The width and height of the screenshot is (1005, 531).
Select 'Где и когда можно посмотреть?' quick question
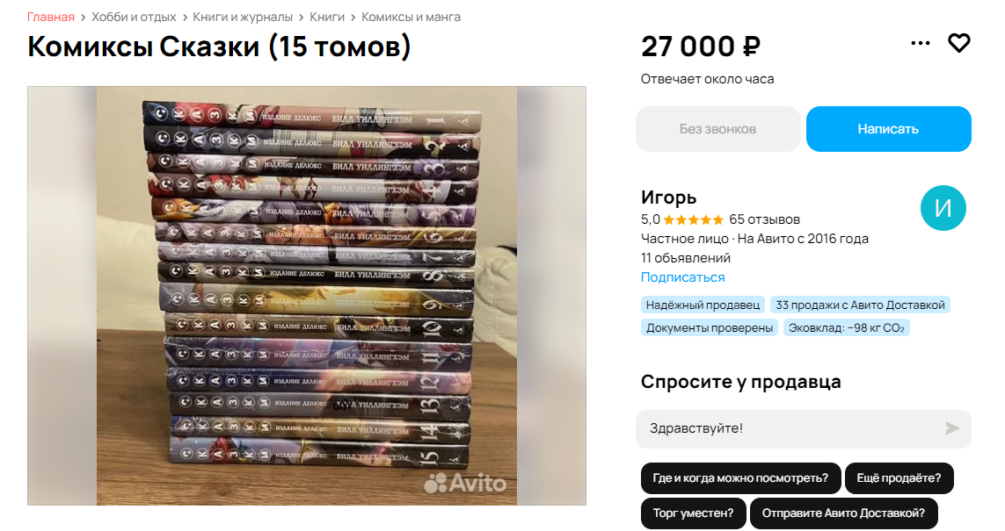tap(740, 478)
